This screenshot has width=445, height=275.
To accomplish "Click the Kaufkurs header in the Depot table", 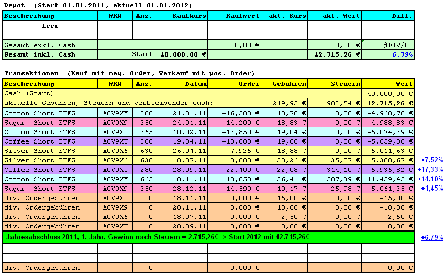I will pyautogui.click(x=181, y=16).
